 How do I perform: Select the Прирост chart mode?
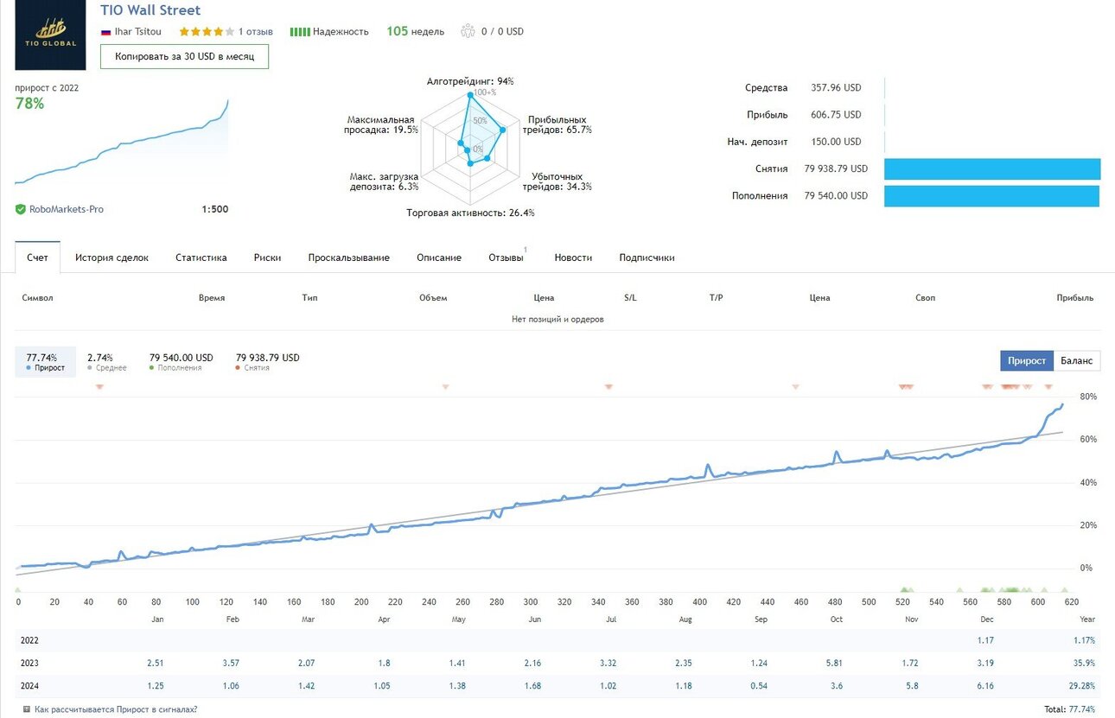[1027, 360]
